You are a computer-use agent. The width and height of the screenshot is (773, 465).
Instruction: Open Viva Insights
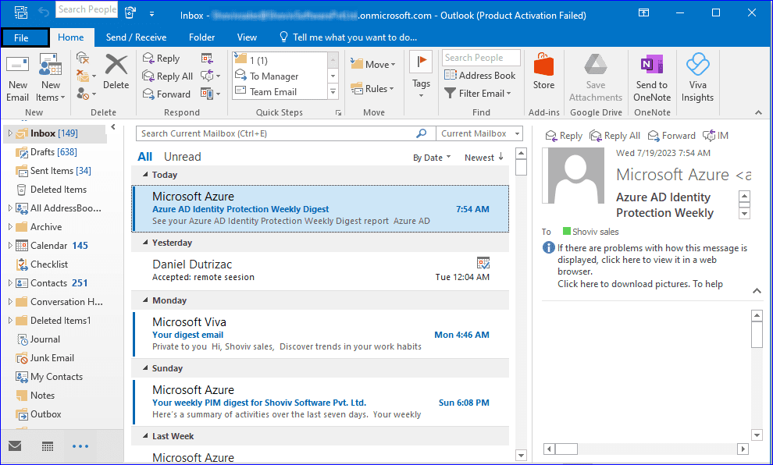pyautogui.click(x=697, y=77)
